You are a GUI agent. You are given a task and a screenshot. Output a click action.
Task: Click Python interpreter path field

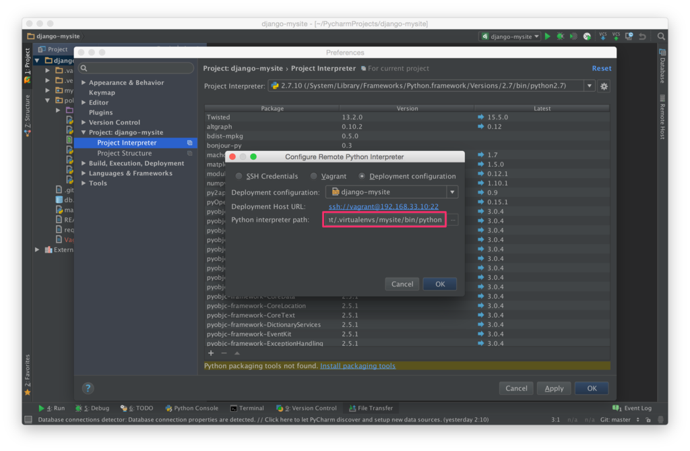point(385,219)
